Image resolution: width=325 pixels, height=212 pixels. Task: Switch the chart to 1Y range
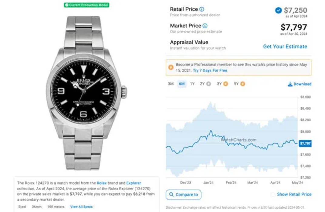pos(192,84)
